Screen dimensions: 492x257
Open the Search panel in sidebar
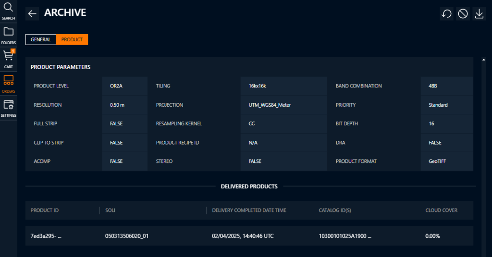8,11
